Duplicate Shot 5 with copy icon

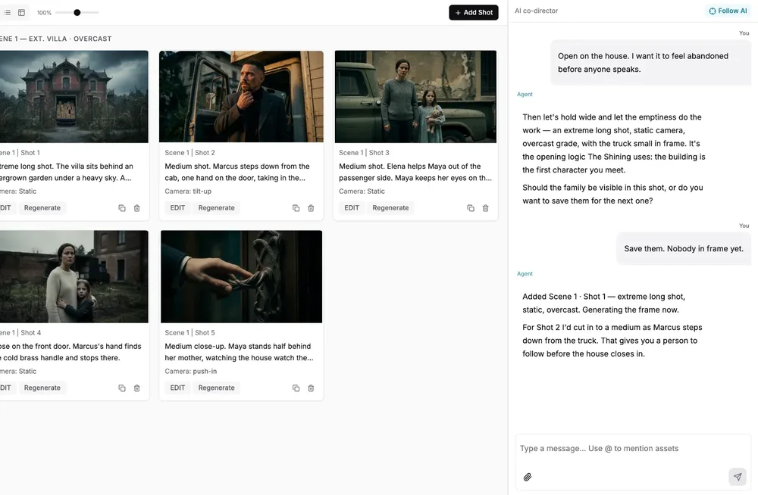pos(296,388)
